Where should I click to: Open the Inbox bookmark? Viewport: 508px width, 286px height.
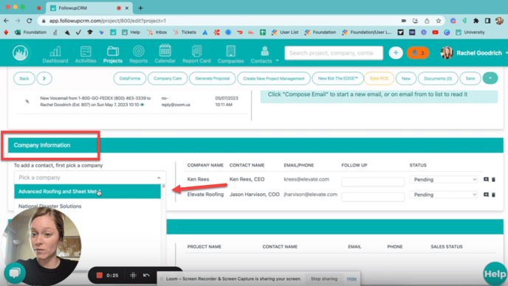(x=157, y=32)
